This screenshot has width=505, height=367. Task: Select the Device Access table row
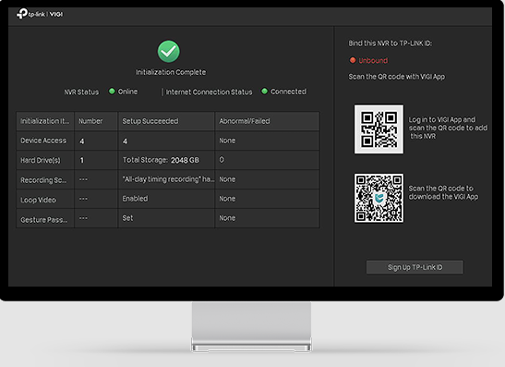[168, 141]
